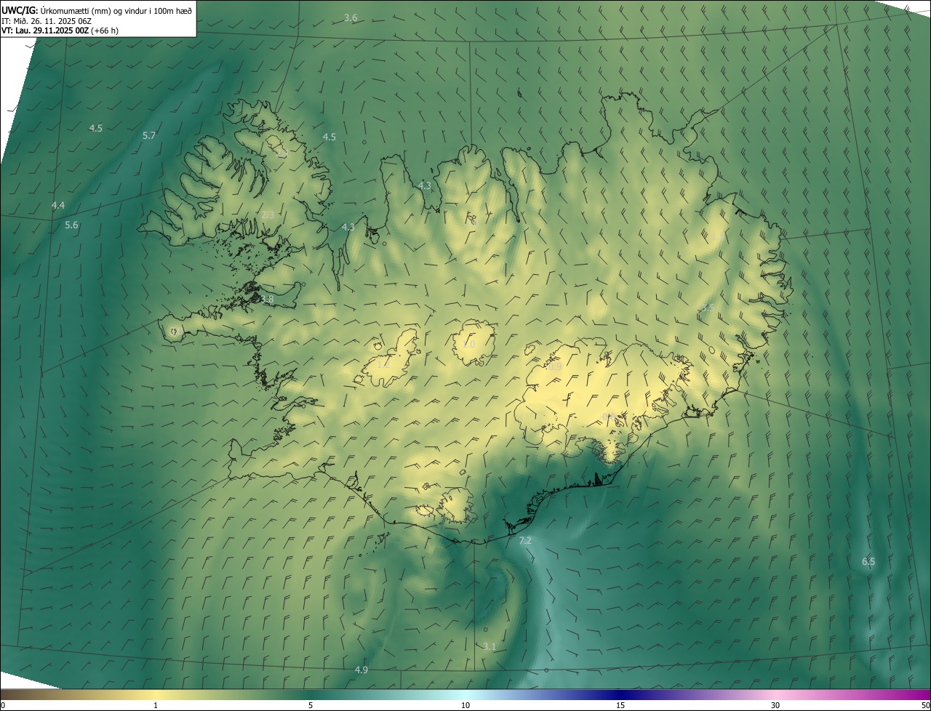Click the 3.6 value label on the map
931x711 pixels.
click(x=351, y=17)
